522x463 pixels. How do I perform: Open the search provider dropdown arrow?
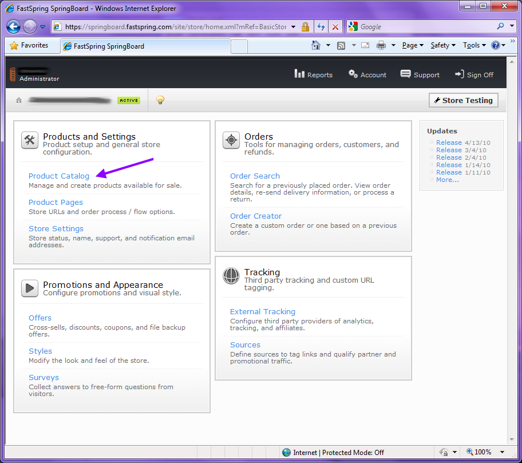pyautogui.click(x=512, y=26)
